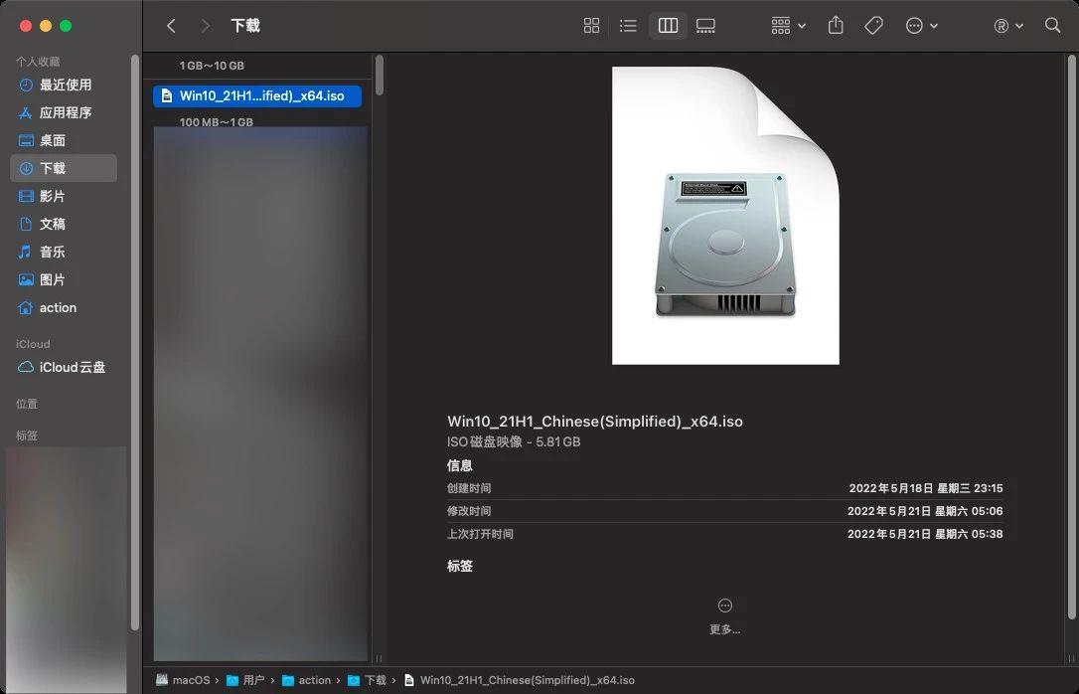
Task: Click 下载 in the path bar
Action: [x=367, y=680]
